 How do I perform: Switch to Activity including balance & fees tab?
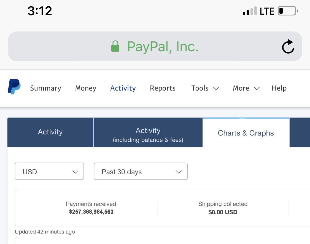click(x=148, y=132)
